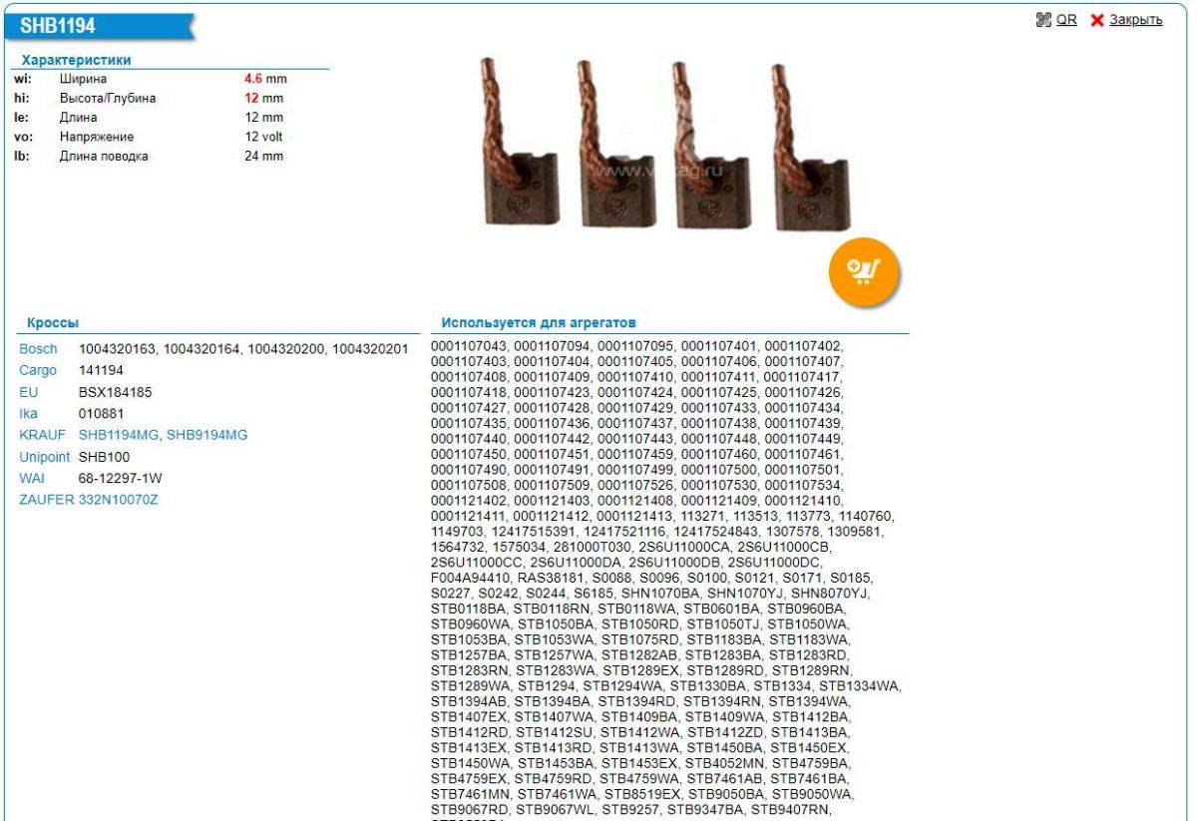Click the Используется для агрегатов heading
Image resolution: width=1197 pixels, height=821 pixels.
point(540,323)
